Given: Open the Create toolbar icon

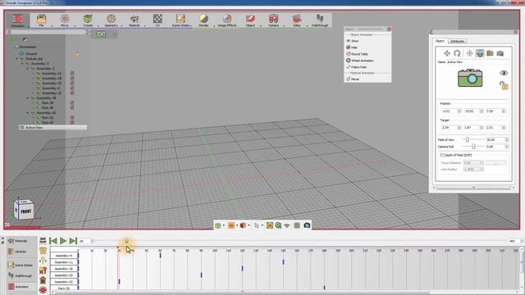Looking at the screenshot, I should point(88,18).
